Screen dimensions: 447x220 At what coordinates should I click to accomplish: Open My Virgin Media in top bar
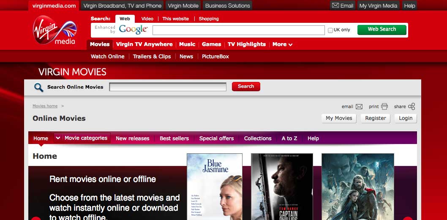(378, 5)
